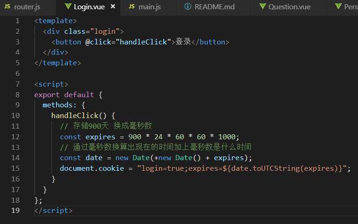The width and height of the screenshot is (358, 224).
Task: Click the 'export default' keywords
Action: (64, 95)
